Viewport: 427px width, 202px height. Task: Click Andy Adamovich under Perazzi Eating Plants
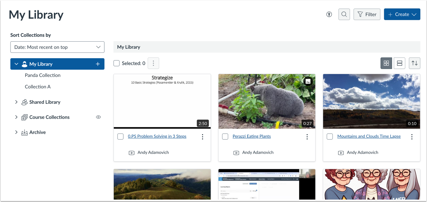[258, 153]
